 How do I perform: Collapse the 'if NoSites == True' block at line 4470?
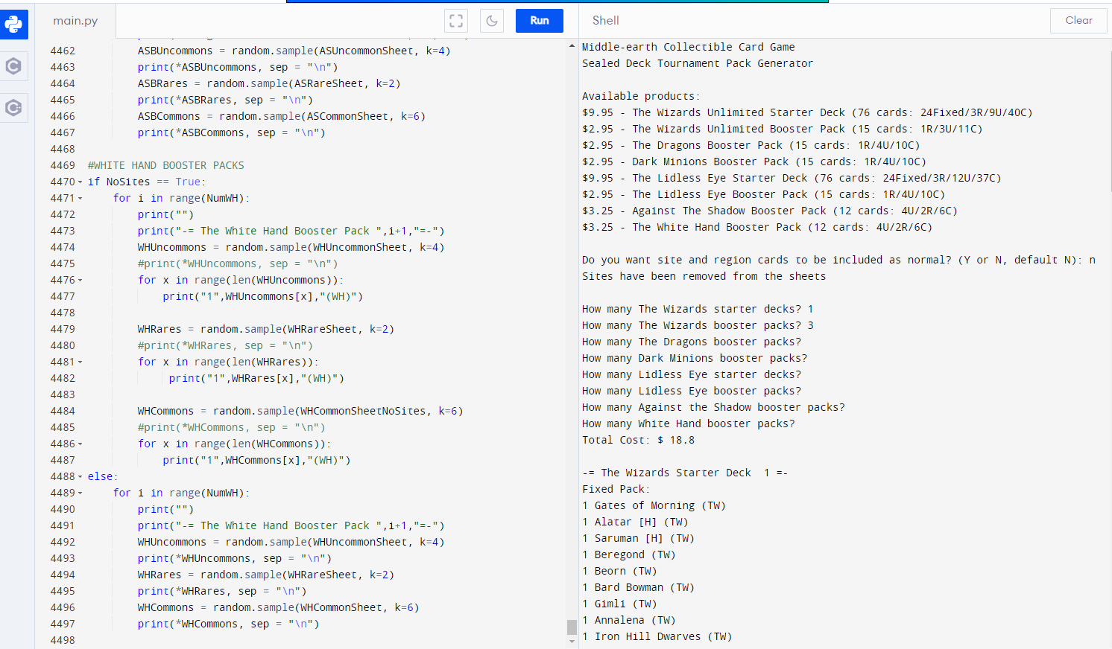click(x=80, y=182)
